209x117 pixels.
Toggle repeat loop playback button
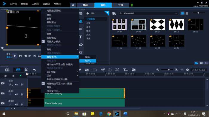click(39, 56)
